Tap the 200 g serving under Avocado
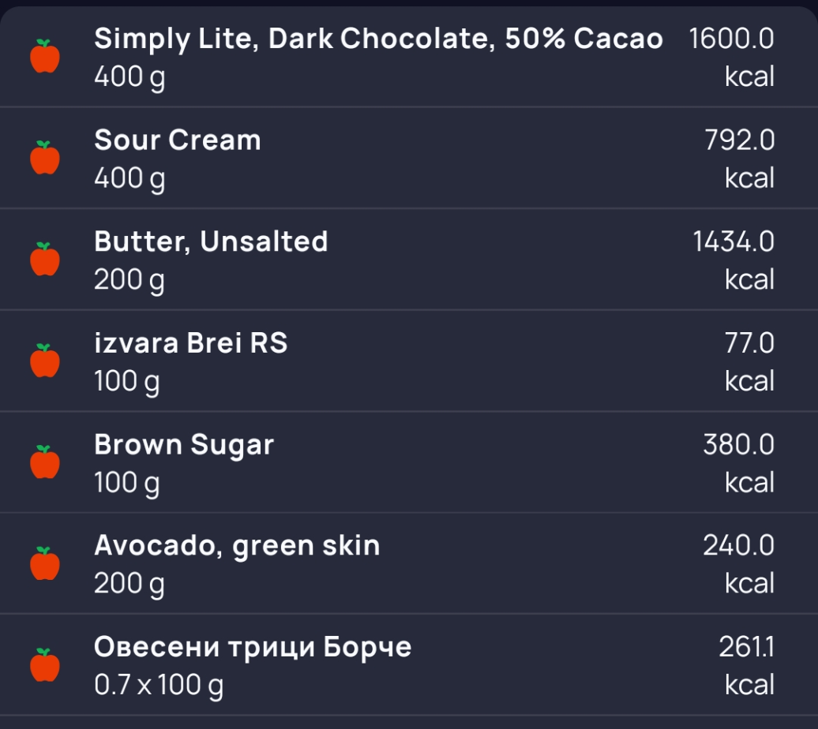The height and width of the screenshot is (729, 818). tap(129, 584)
